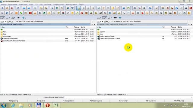Open the Windows Start button
Viewport: 193px width, 108px height.
pos(4,105)
